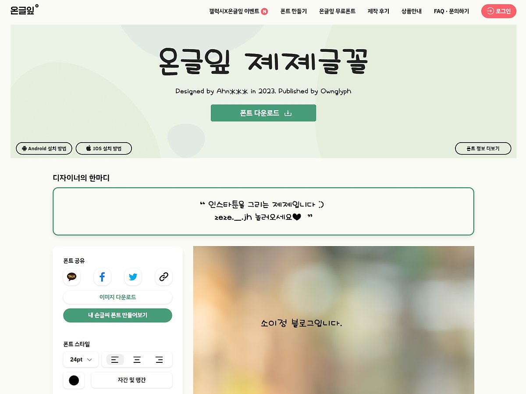Open IOS 설치 방법 guide

pyautogui.click(x=103, y=149)
